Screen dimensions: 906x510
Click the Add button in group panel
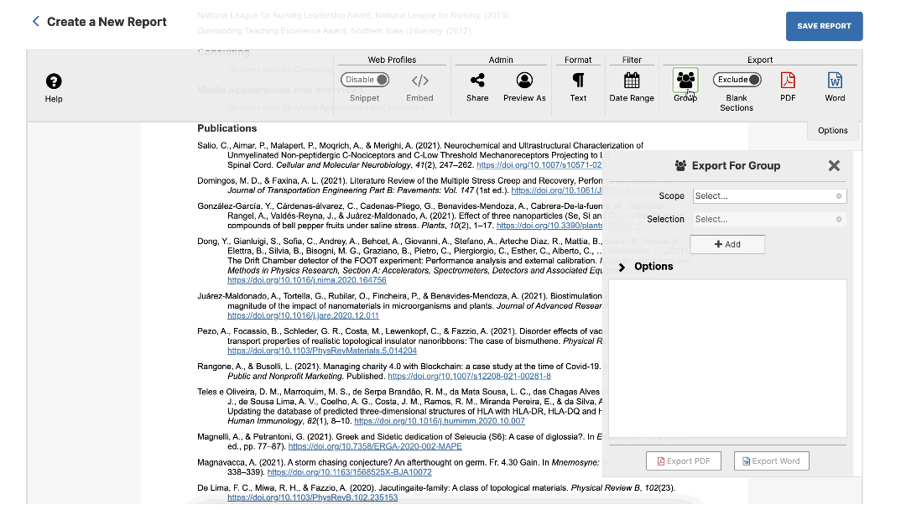(x=727, y=244)
